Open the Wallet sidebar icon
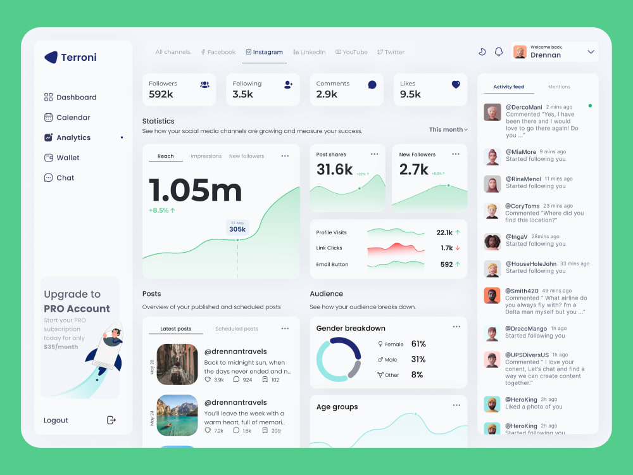This screenshot has width=633, height=475. pos(49,158)
